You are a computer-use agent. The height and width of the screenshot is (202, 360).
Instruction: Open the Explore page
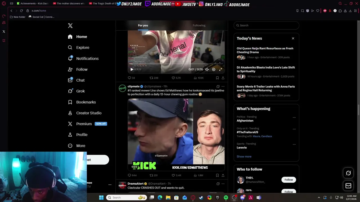pos(79,48)
